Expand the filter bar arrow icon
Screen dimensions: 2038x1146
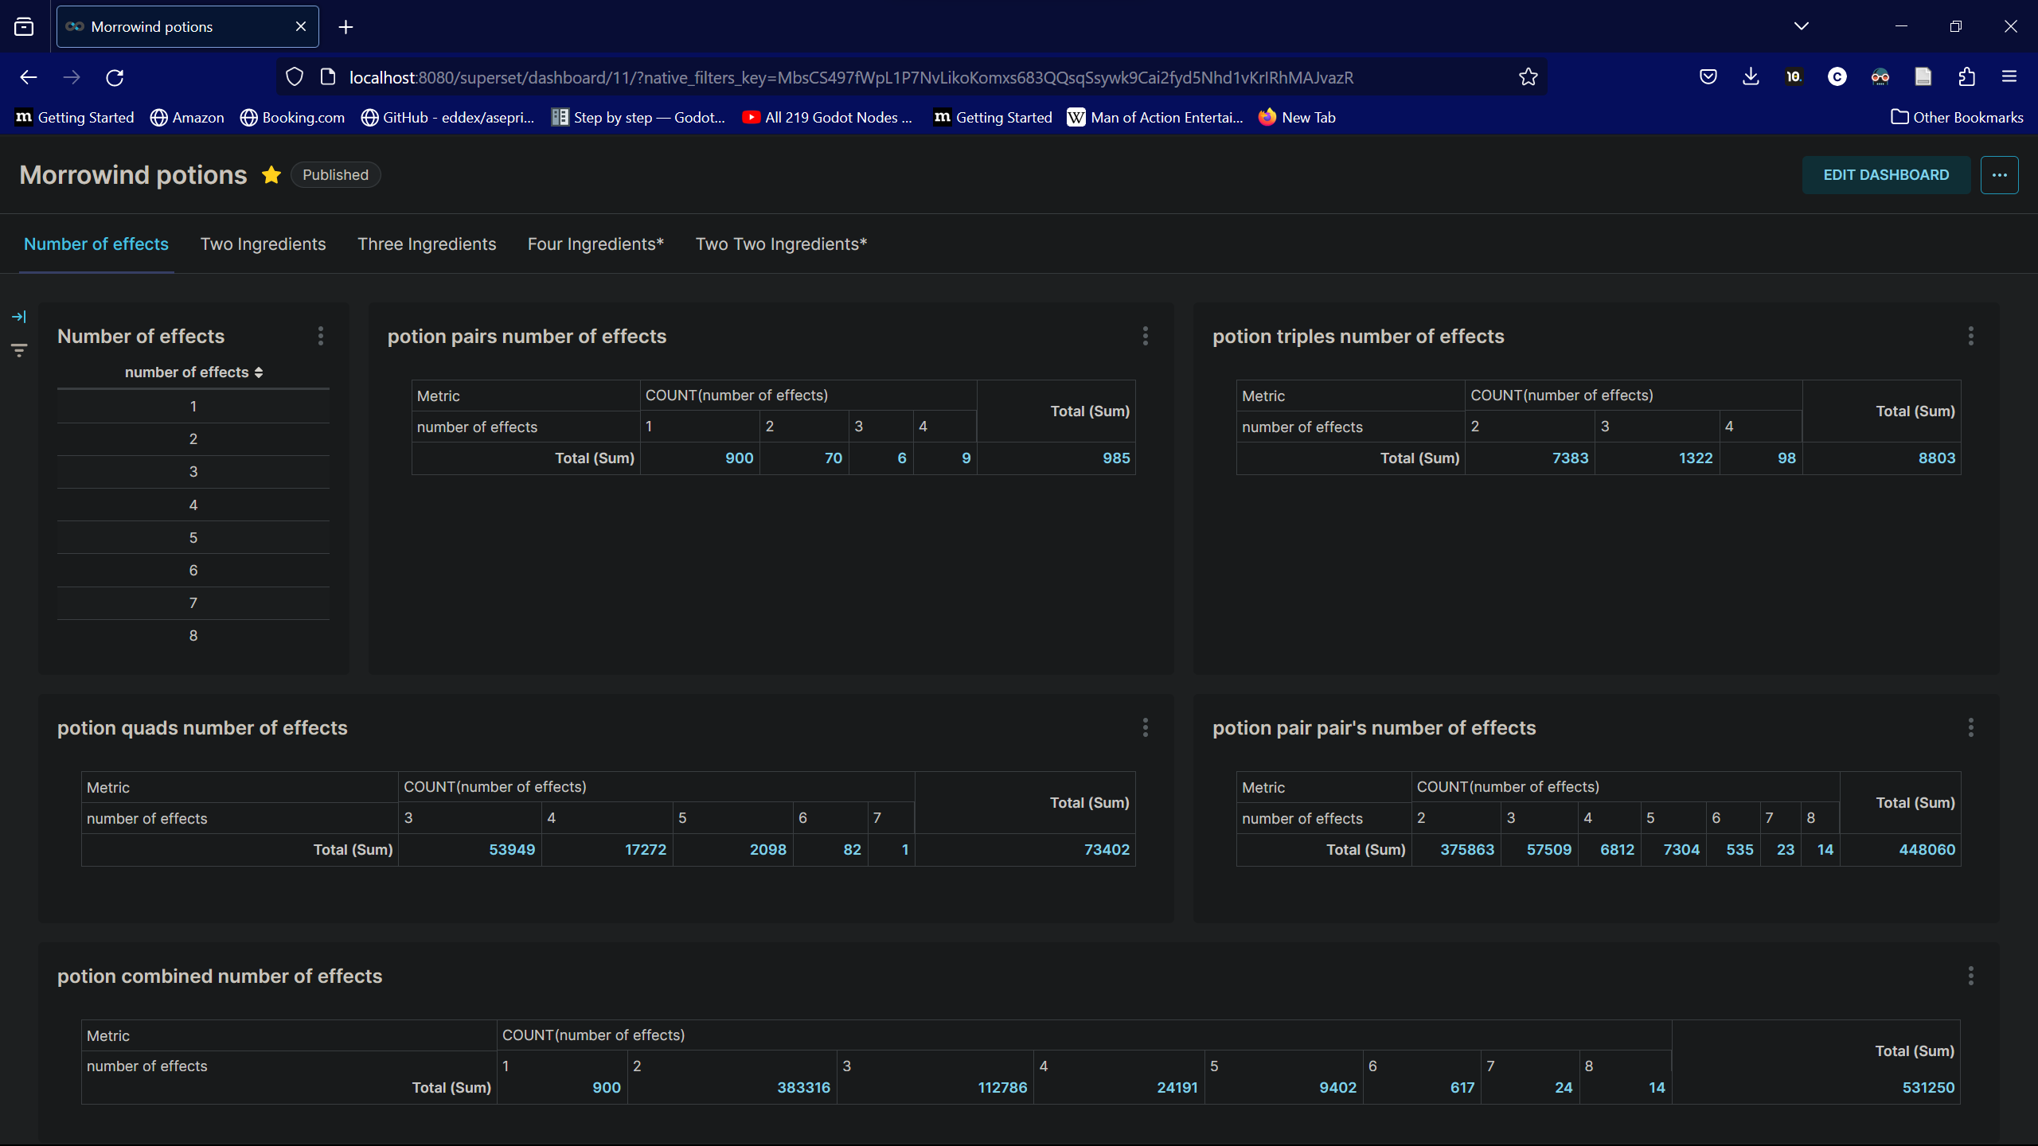click(x=19, y=317)
